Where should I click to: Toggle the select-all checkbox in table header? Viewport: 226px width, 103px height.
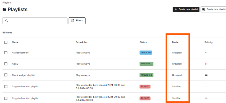click(6, 42)
